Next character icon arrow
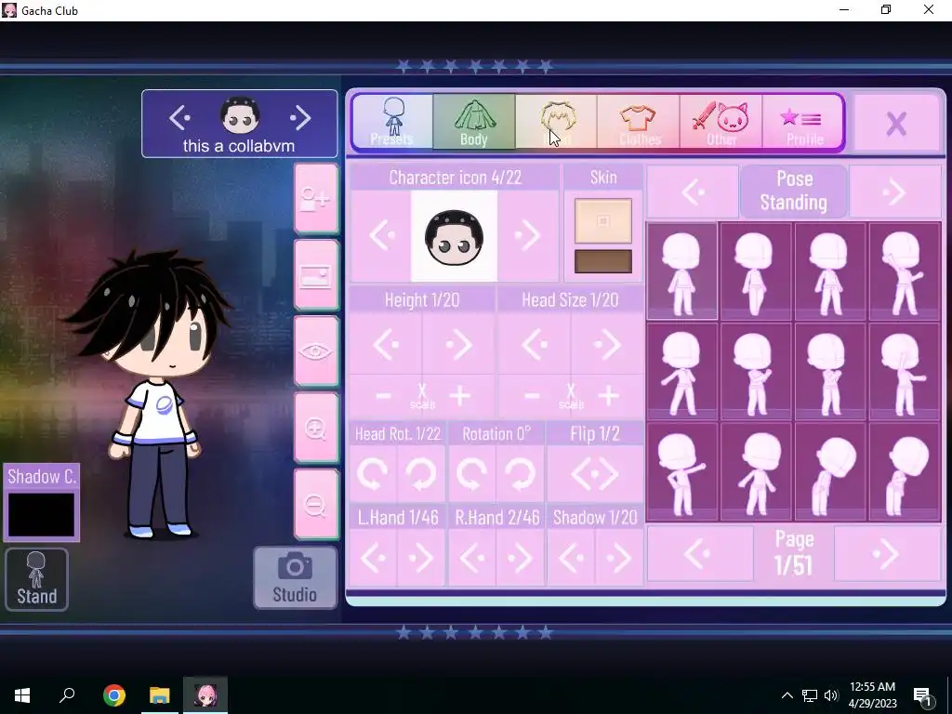952x714 pixels. point(528,235)
